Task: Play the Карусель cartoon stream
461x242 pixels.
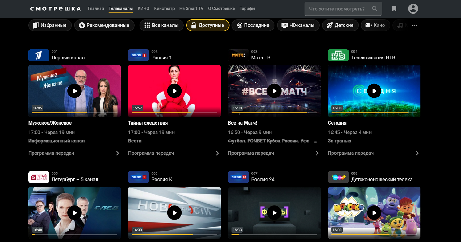Action: (374, 213)
